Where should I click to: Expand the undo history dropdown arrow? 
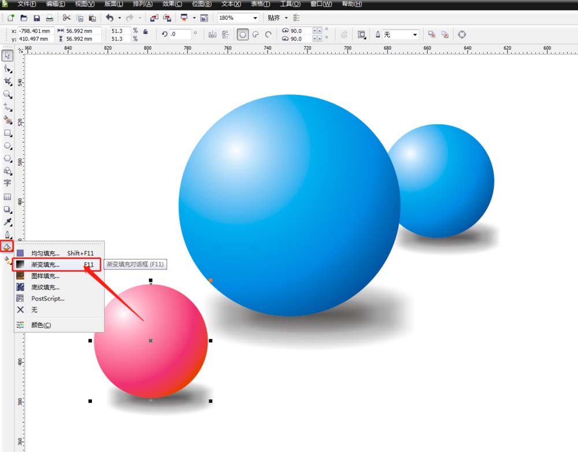click(x=120, y=18)
